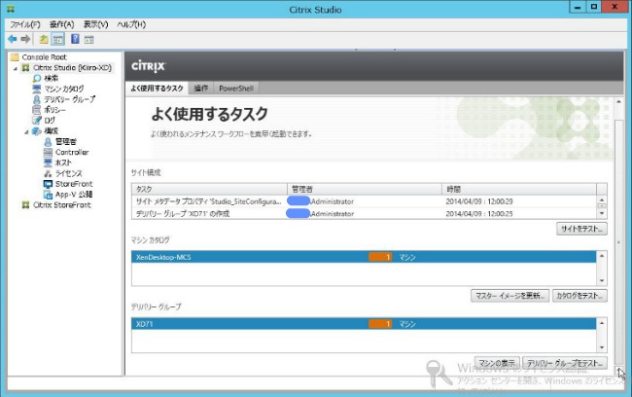This screenshot has width=632, height=397.
Task: Open the 操作(A) menu
Action: pos(61,24)
